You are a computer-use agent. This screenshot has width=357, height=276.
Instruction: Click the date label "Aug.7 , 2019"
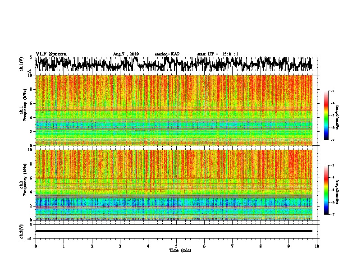click(x=126, y=54)
